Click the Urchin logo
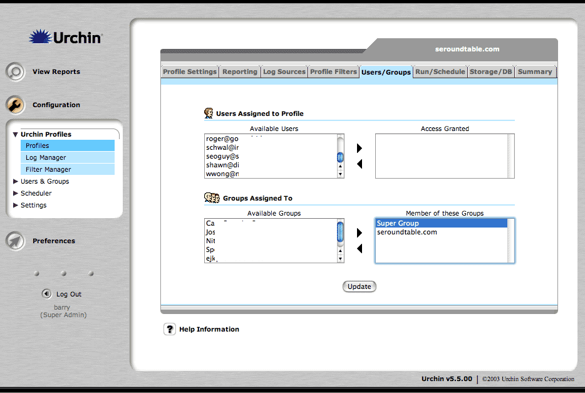The height and width of the screenshot is (393, 585). click(66, 37)
